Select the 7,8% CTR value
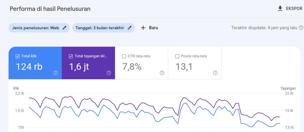 tap(132, 67)
